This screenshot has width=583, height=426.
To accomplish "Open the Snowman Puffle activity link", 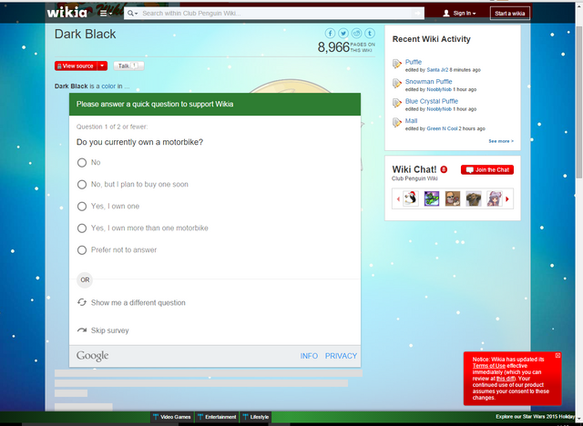I will [x=429, y=82].
